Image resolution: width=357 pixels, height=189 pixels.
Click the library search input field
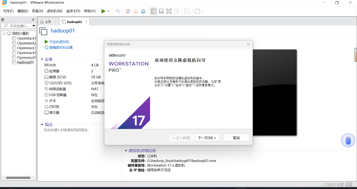[x=17, y=26]
